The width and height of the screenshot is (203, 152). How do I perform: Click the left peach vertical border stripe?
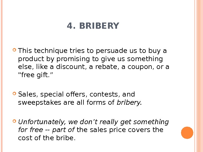pyautogui.click(x=1, y=76)
